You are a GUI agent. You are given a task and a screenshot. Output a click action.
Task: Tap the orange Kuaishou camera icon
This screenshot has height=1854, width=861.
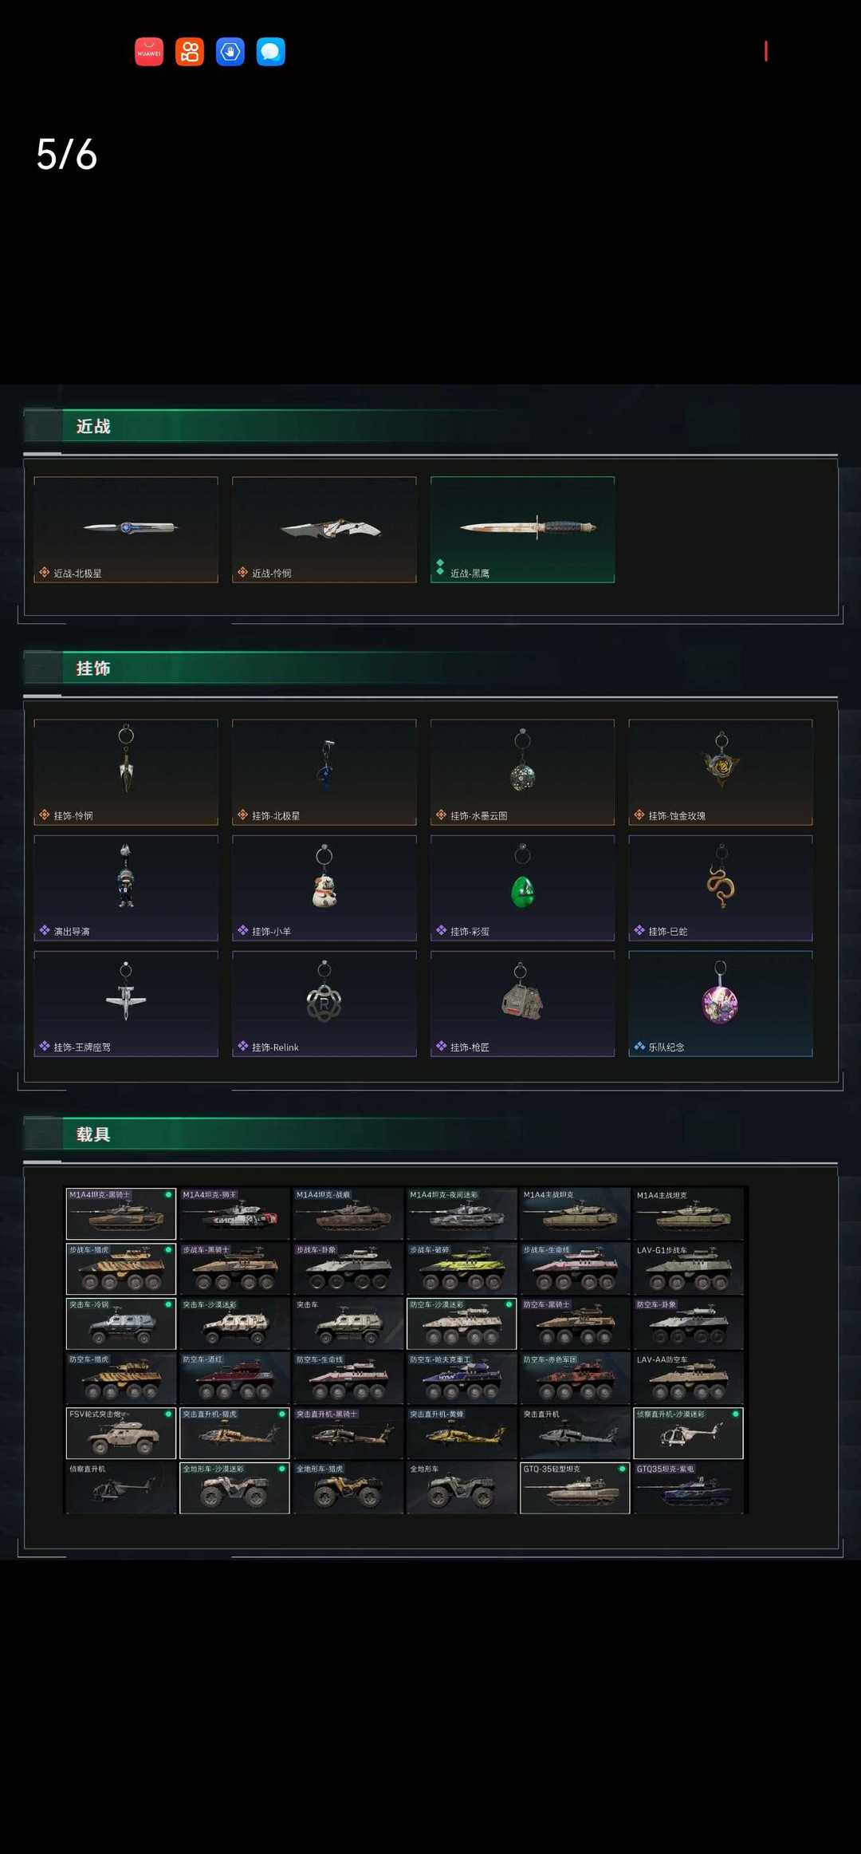190,52
